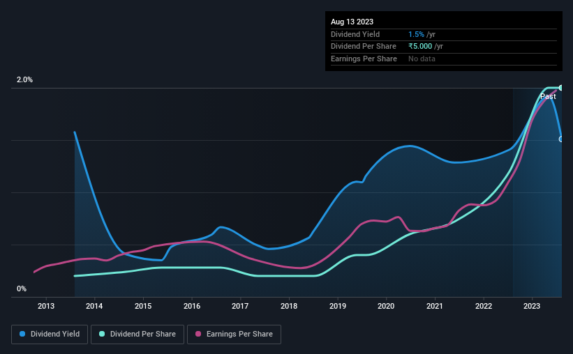Screen dimensions: 573x354
Task: Click the No data Earnings Per Share entry
Action: pyautogui.click(x=422, y=59)
